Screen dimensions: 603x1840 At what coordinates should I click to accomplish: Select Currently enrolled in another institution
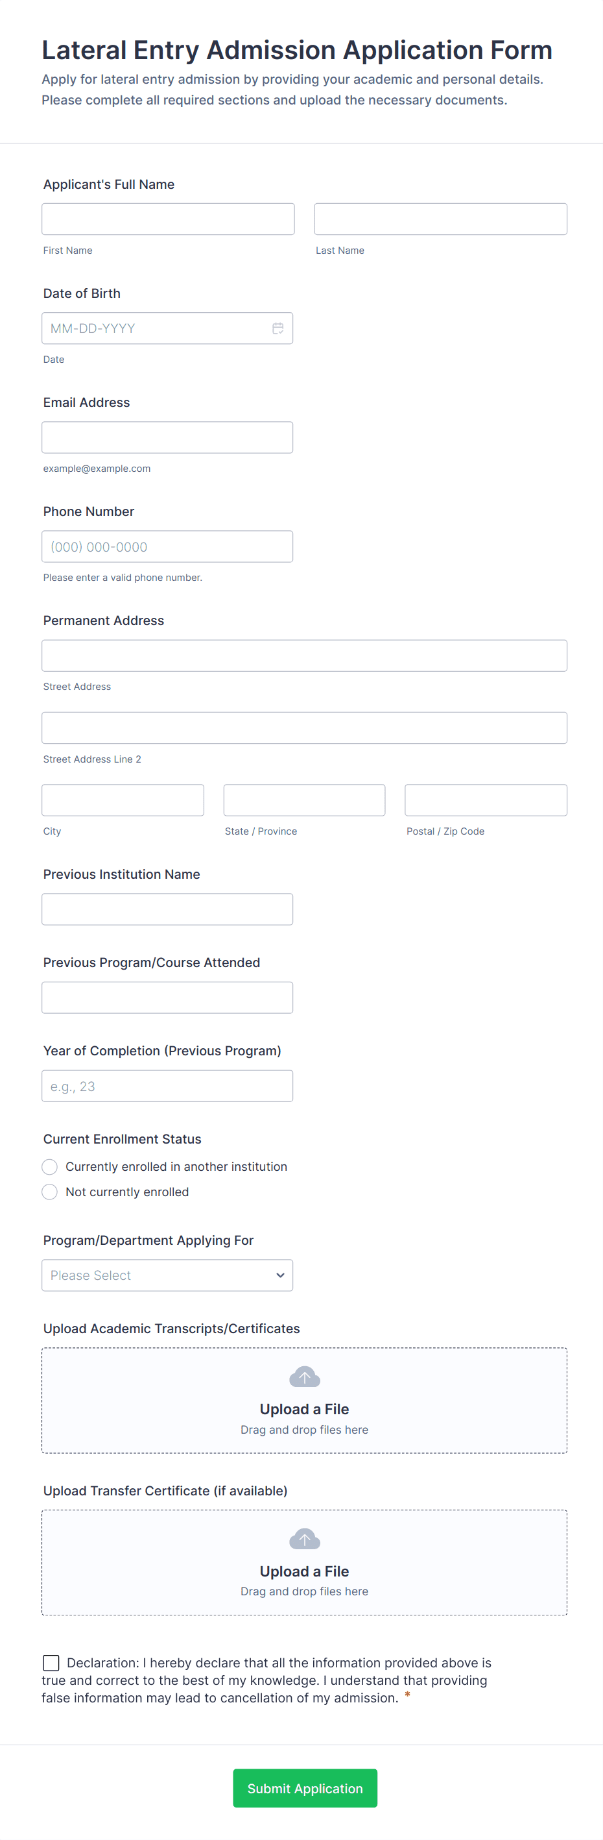click(50, 1166)
